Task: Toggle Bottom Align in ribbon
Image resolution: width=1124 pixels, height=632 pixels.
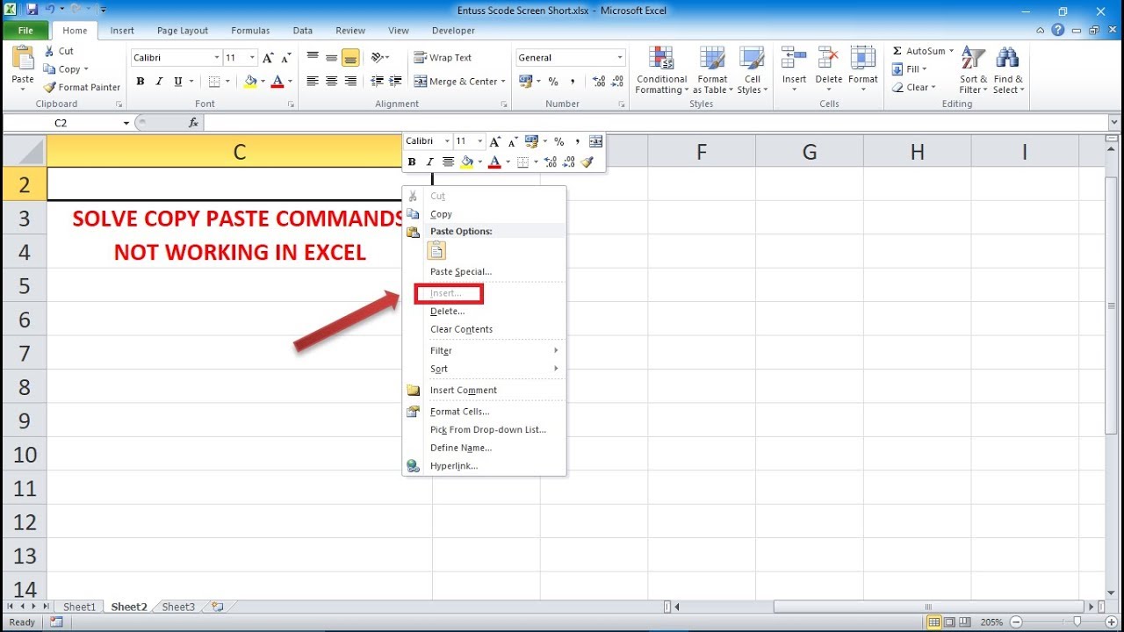Action: click(350, 58)
